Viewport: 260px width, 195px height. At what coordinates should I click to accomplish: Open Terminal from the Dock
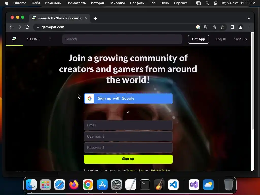pos(145,185)
